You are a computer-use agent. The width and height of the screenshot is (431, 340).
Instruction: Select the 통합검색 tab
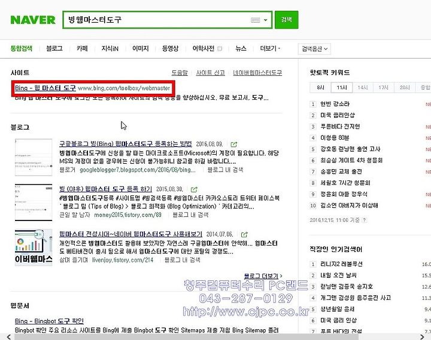(21, 48)
